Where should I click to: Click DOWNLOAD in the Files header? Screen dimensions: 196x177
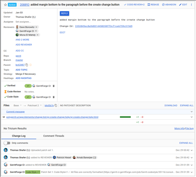pyautogui.click(x=171, y=105)
